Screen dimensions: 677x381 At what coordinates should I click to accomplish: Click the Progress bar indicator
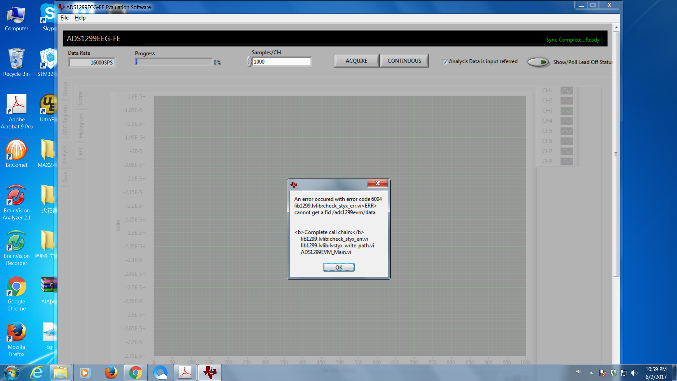(x=174, y=62)
